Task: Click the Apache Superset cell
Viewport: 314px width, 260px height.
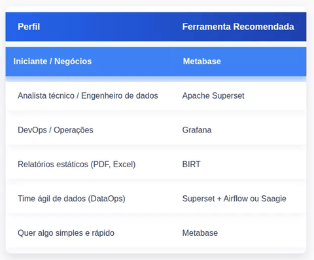Action: tap(213, 96)
